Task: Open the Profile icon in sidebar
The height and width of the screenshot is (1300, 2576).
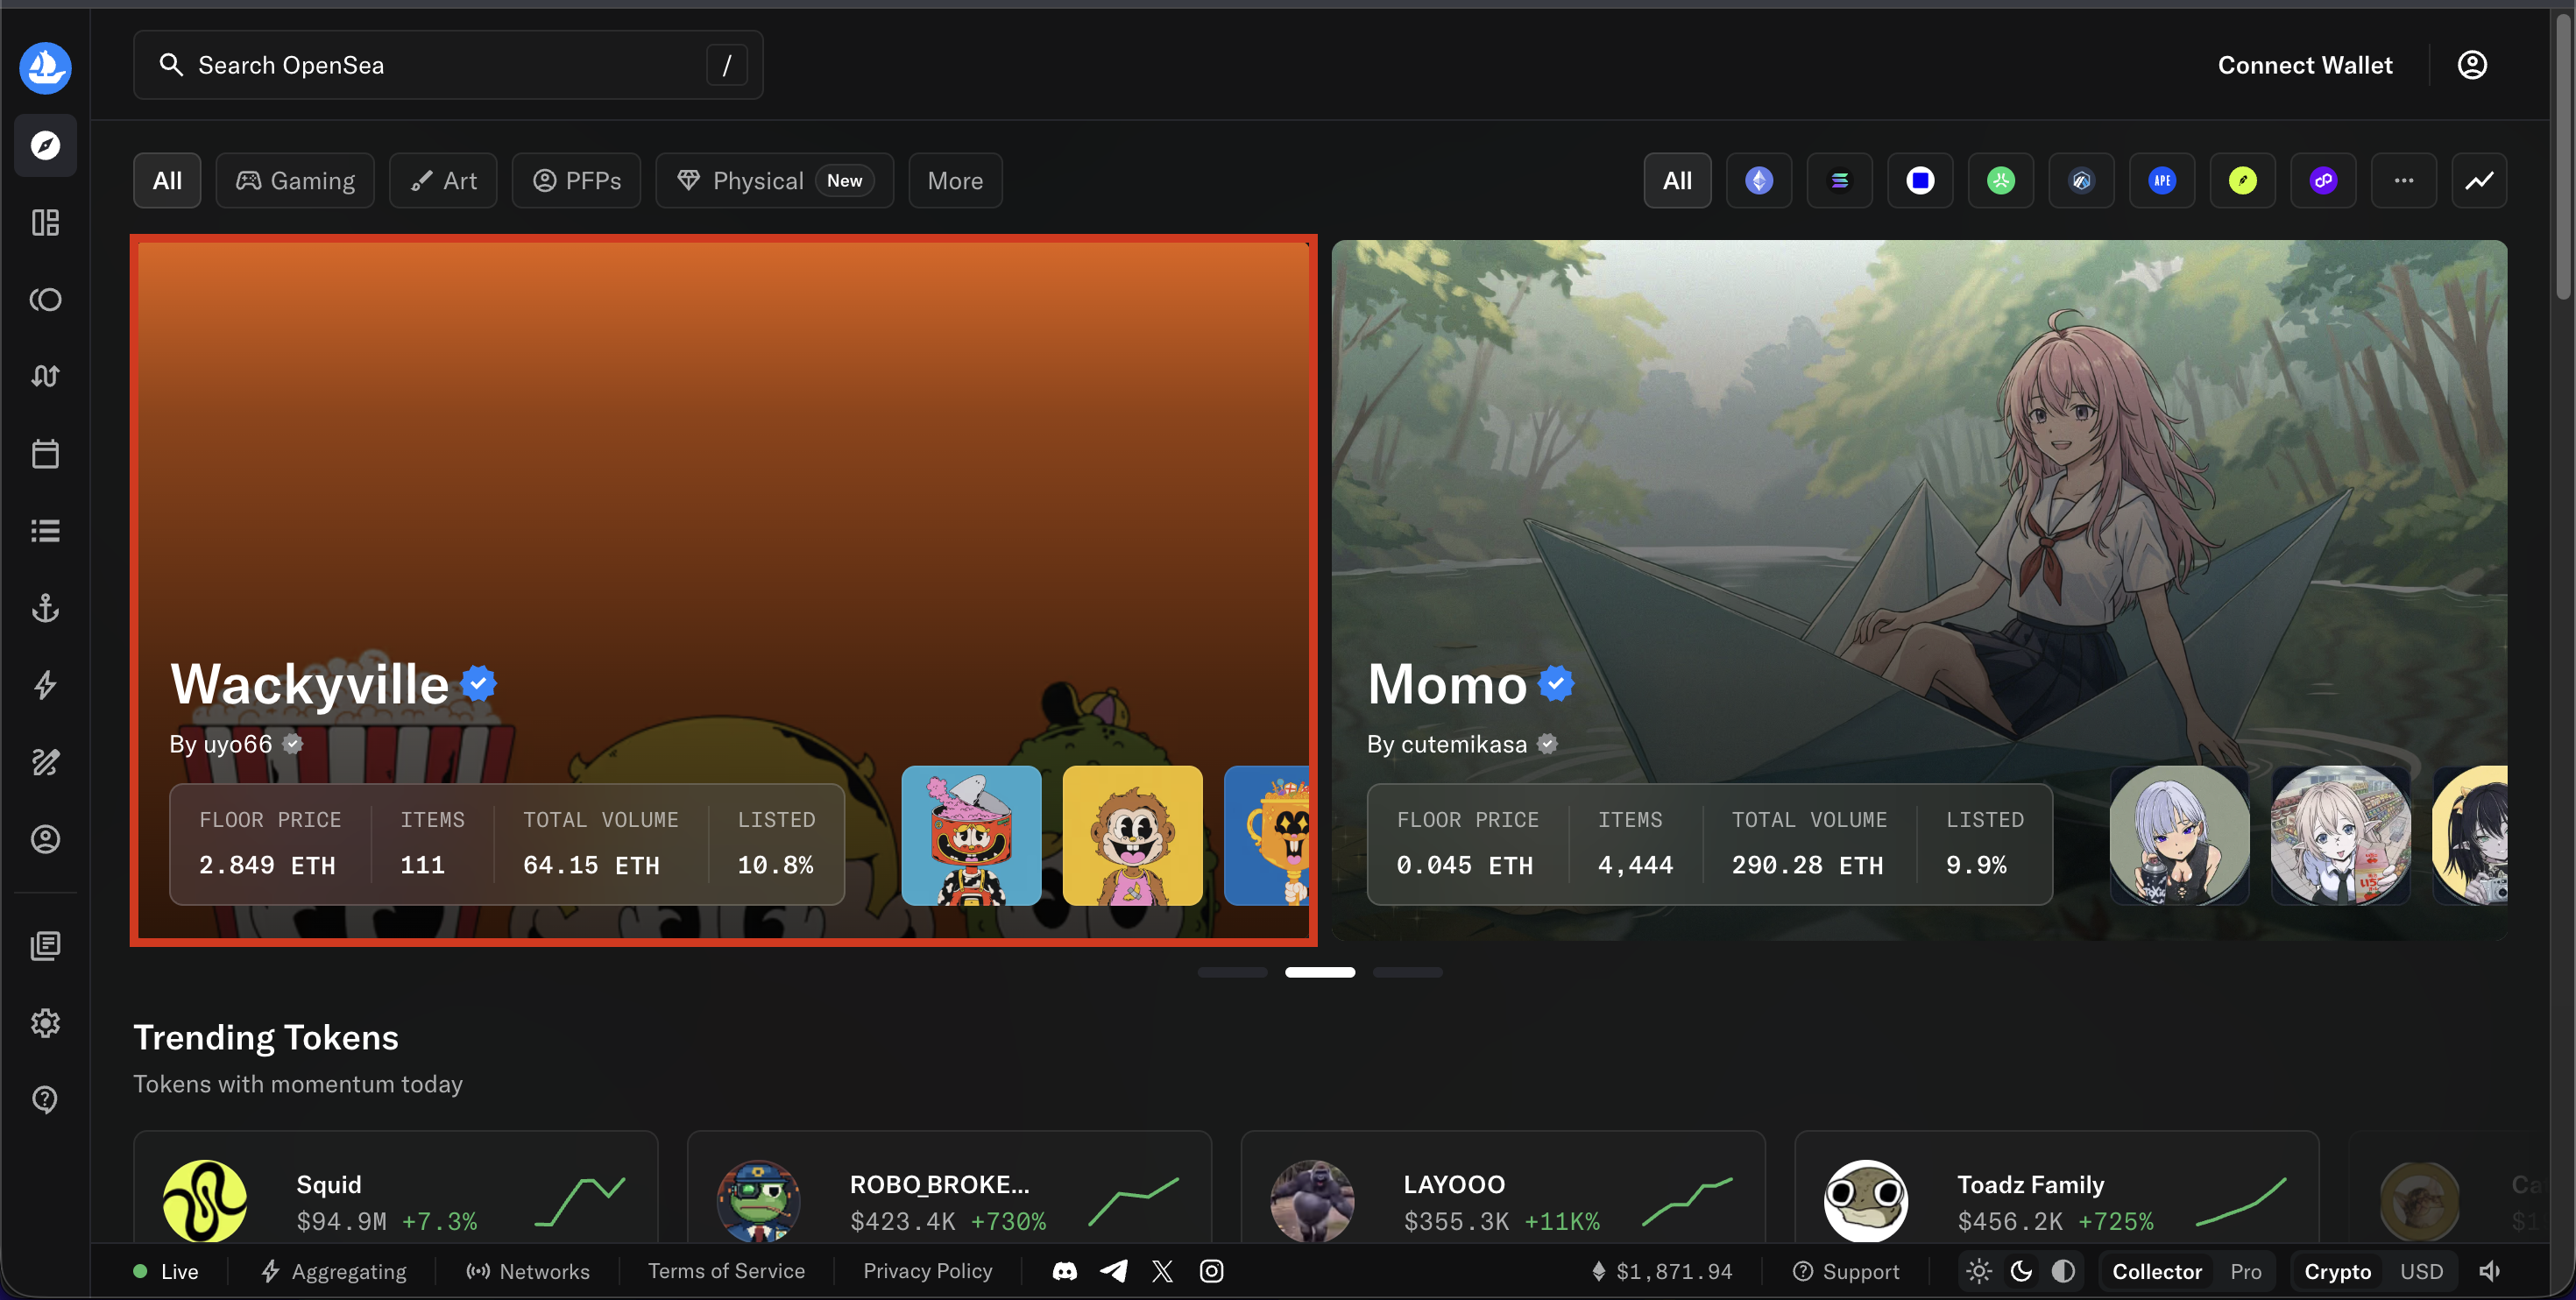Action: click(x=45, y=839)
